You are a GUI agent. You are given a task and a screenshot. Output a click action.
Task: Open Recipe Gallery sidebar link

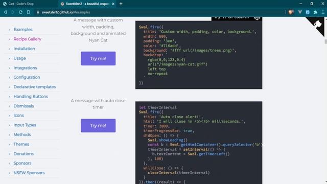point(27,39)
